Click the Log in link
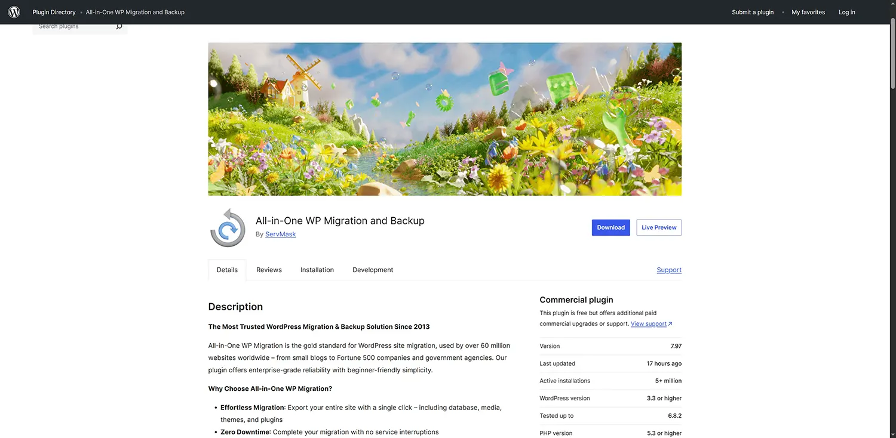The height and width of the screenshot is (438, 896). coord(846,12)
